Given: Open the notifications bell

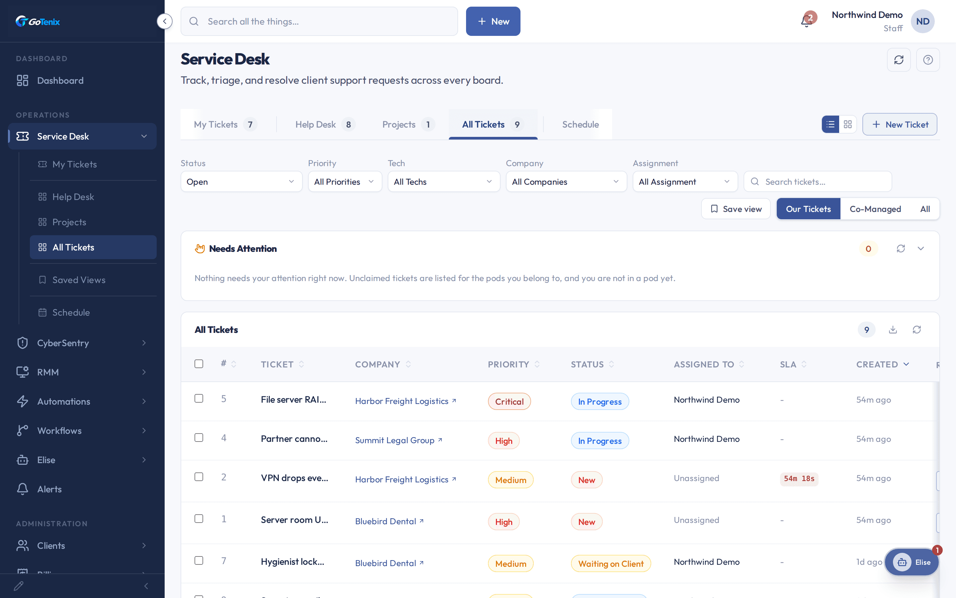Looking at the screenshot, I should coord(807,21).
